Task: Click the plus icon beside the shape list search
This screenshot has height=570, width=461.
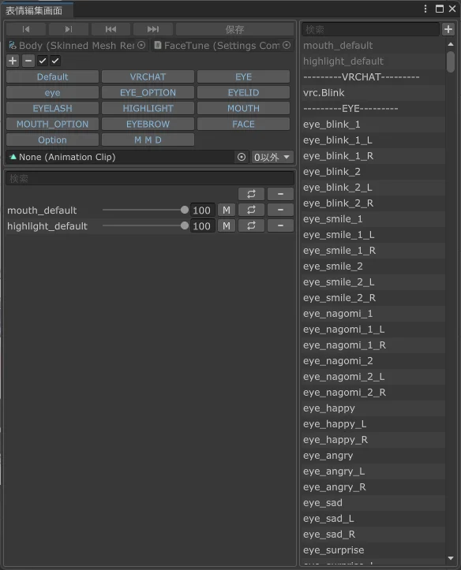Action: pyautogui.click(x=448, y=29)
